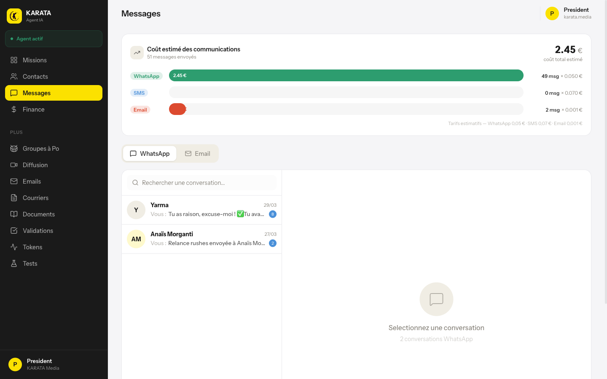Click the Contacts people icon
The image size is (607, 379).
14,77
